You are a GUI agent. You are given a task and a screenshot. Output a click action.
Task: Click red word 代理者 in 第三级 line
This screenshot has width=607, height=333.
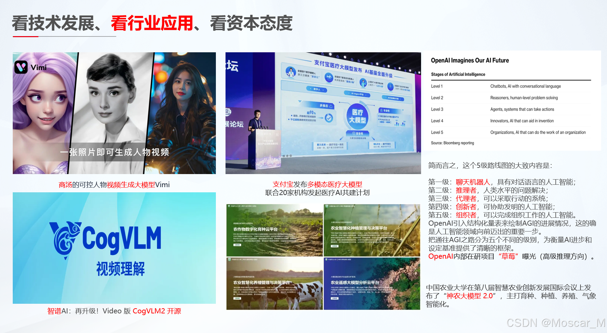click(x=466, y=198)
